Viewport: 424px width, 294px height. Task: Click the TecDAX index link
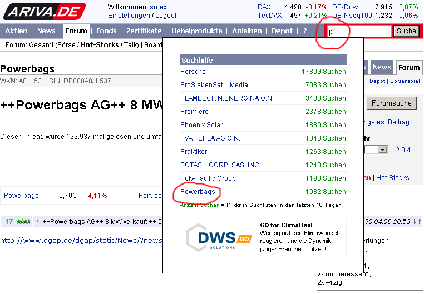pyautogui.click(x=269, y=16)
